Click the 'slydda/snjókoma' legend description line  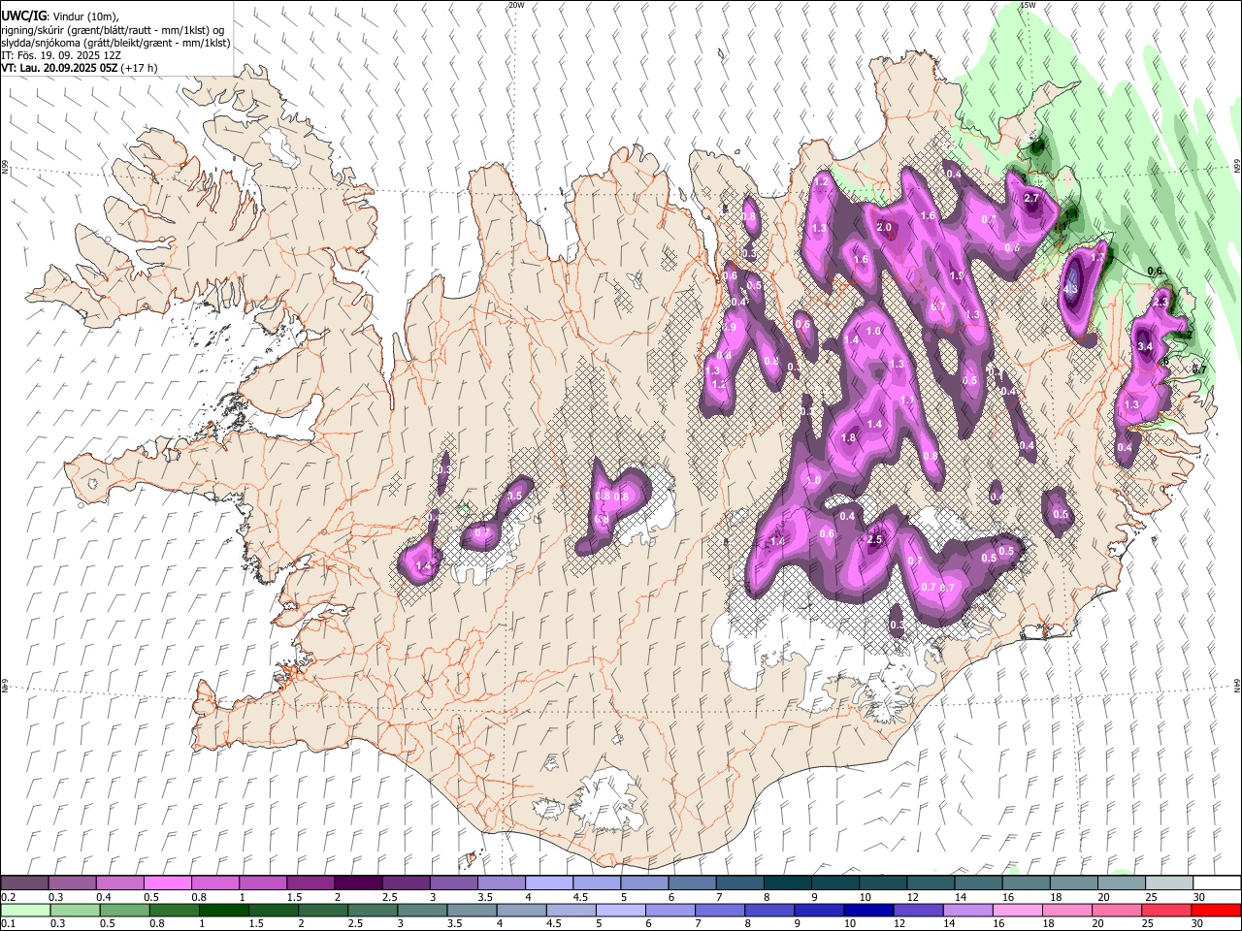115,43
